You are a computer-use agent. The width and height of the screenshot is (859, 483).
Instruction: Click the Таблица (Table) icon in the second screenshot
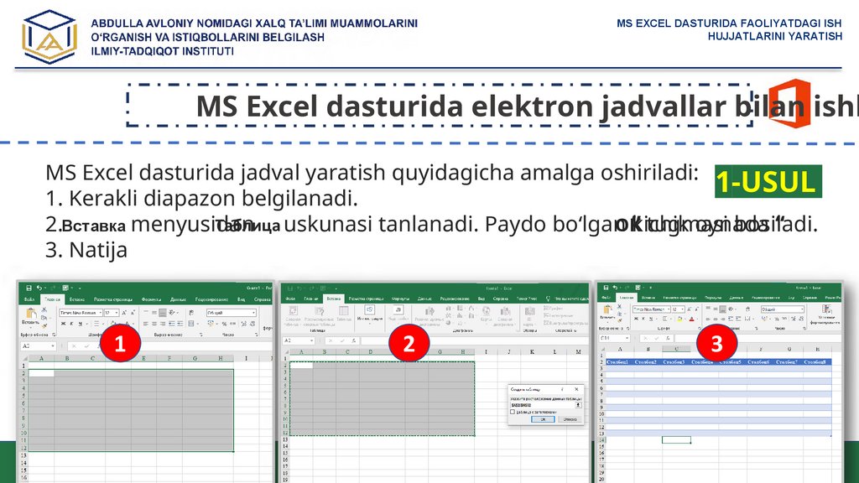(343, 311)
